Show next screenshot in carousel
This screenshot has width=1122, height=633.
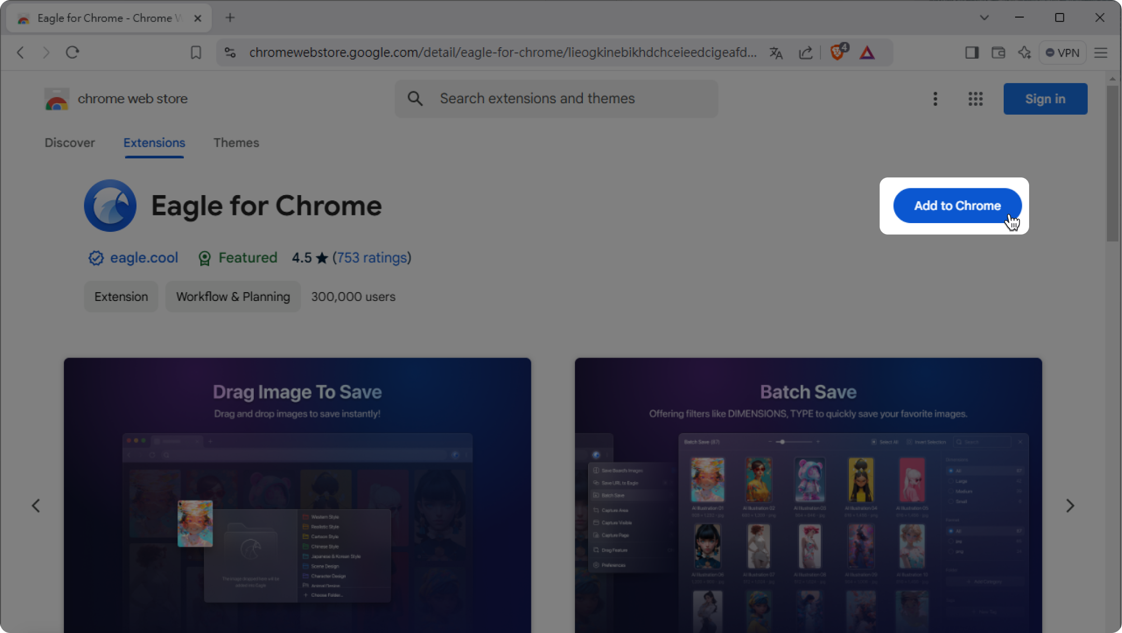pos(1070,505)
